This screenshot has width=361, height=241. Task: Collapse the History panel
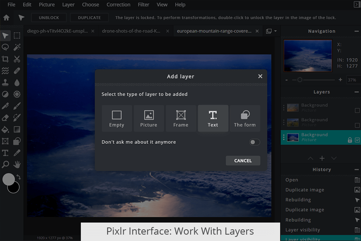coord(356,169)
